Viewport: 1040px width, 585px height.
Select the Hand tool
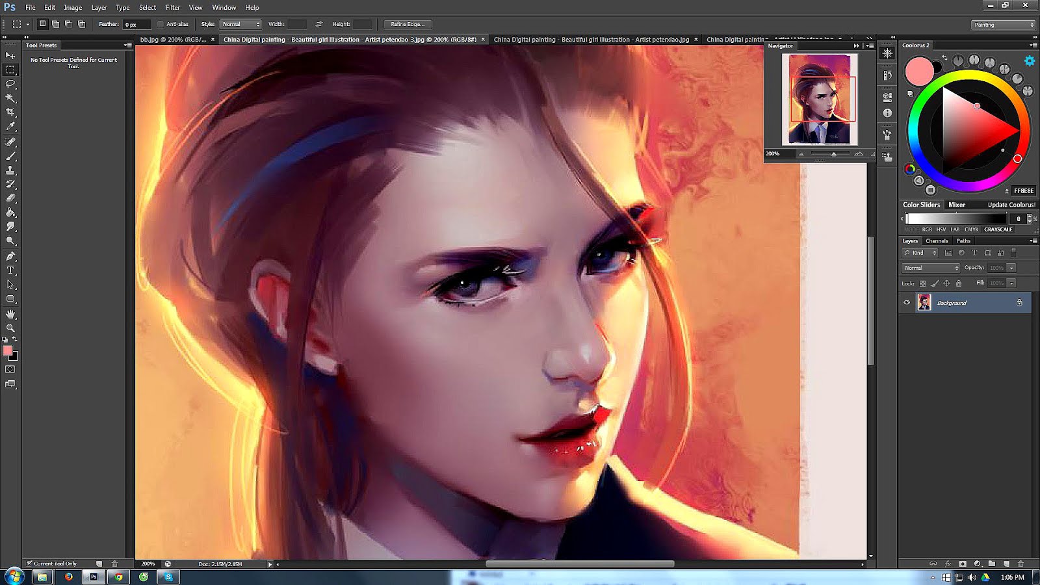[10, 314]
